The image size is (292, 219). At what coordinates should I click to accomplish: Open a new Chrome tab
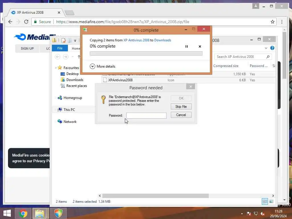70,13
